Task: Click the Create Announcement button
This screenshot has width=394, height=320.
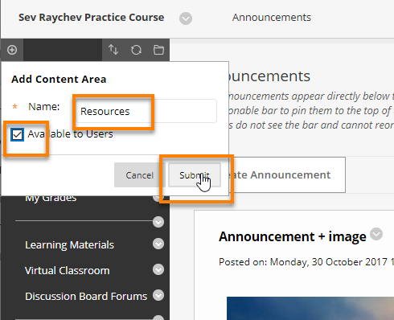Action: [285, 174]
